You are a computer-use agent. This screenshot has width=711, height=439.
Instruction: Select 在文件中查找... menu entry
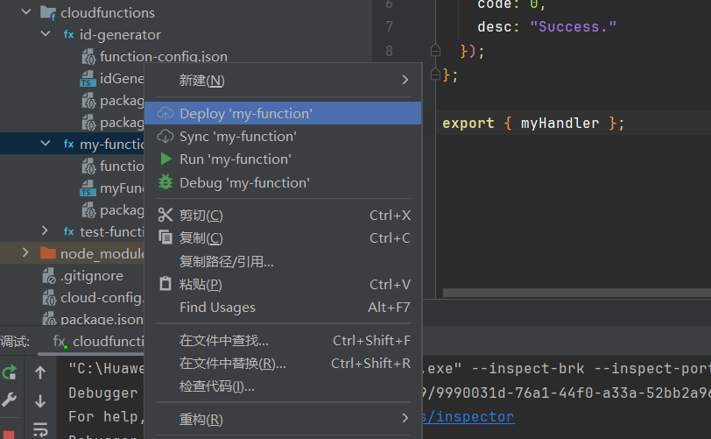coord(283,341)
